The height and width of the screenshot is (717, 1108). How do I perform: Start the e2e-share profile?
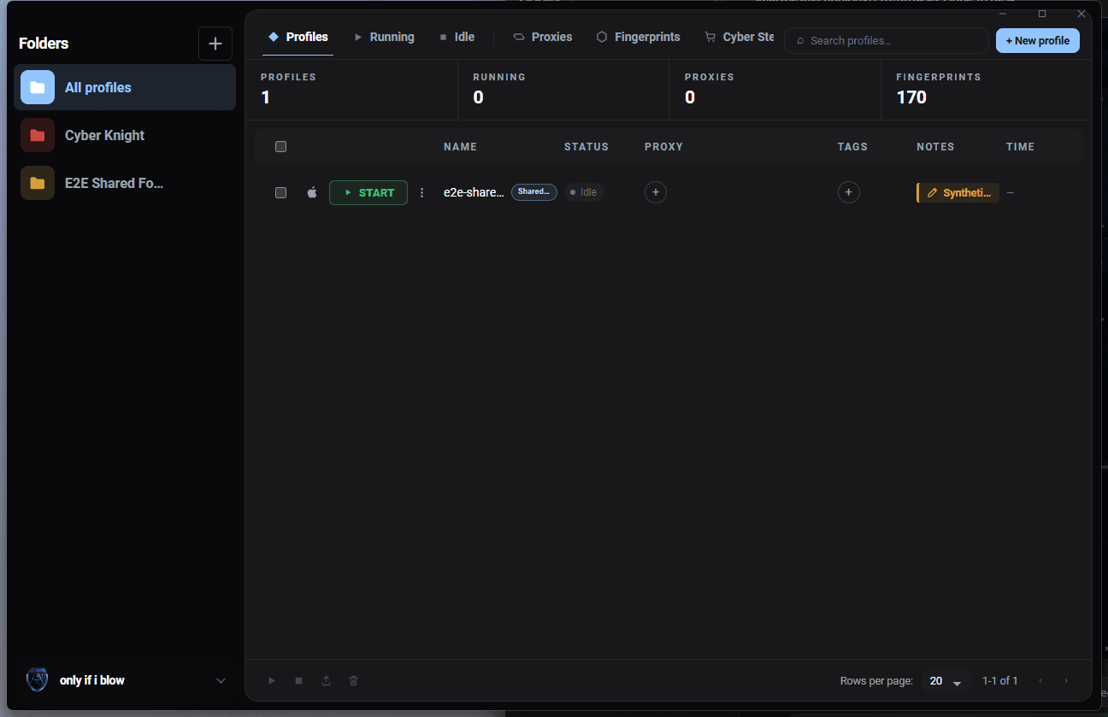pos(368,192)
